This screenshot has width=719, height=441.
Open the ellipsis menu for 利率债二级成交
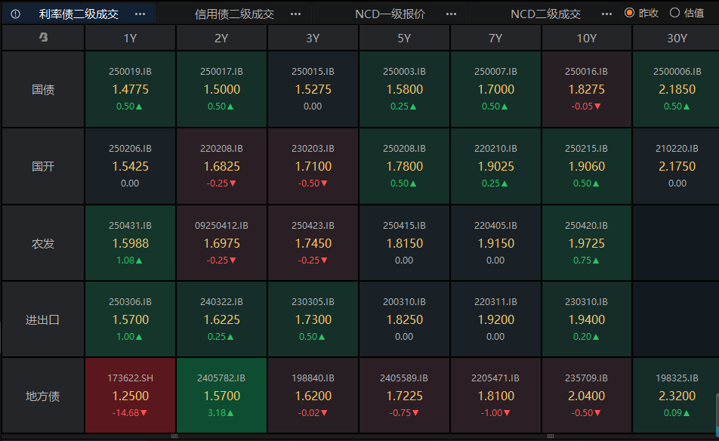[140, 14]
